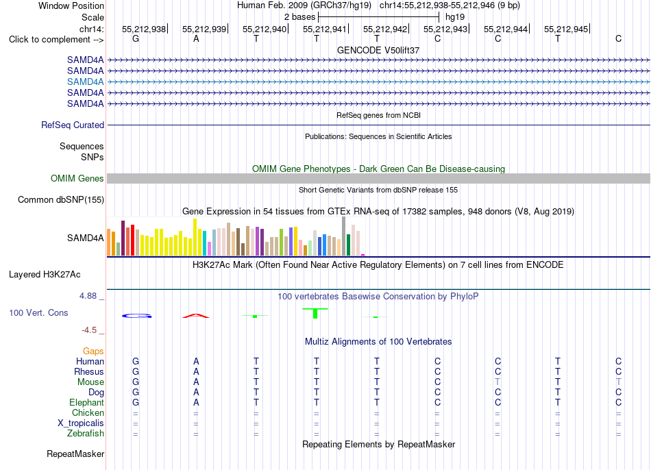The image size is (651, 470).
Task: Click the short magenta GTEx bar at end
Action: click(363, 255)
